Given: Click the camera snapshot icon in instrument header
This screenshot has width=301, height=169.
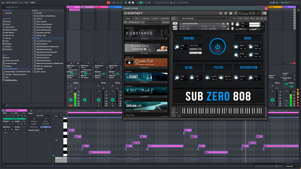Looking at the screenshot, I should [x=223, y=24].
